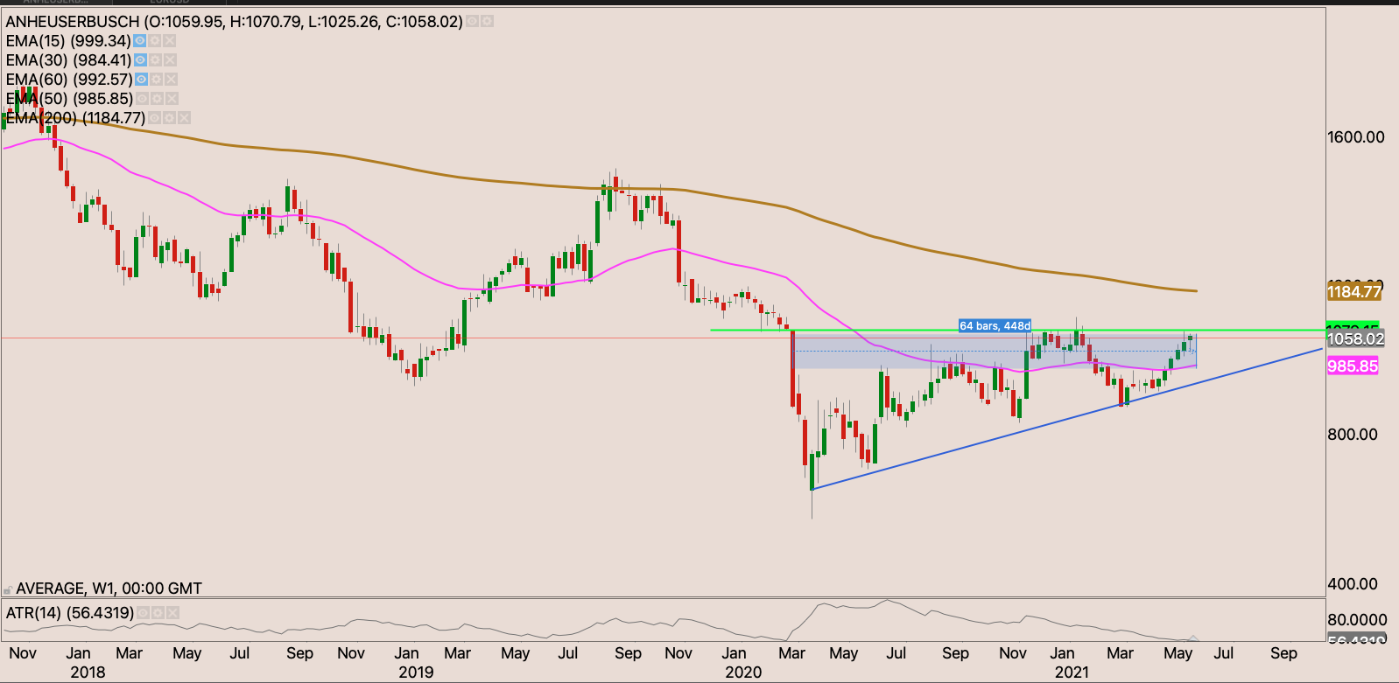Viewport: 1399px width, 683px height.
Task: Open ANHEUSERBUSCH main series settings gear
Action: click(x=487, y=21)
